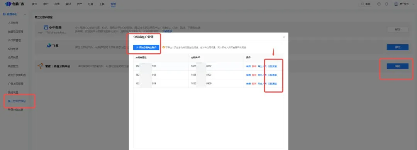Open 商品管理 in the sidebar
The image size is (417, 150).
(13, 66)
